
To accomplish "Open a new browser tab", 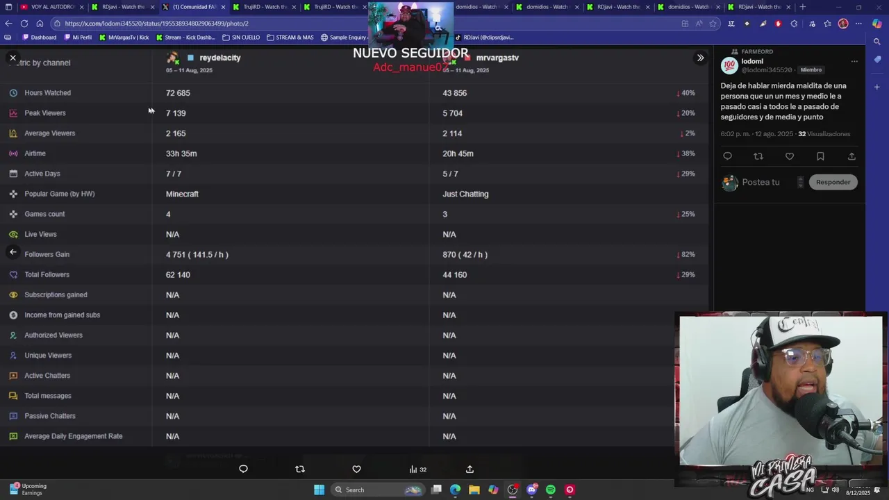I will point(802,7).
